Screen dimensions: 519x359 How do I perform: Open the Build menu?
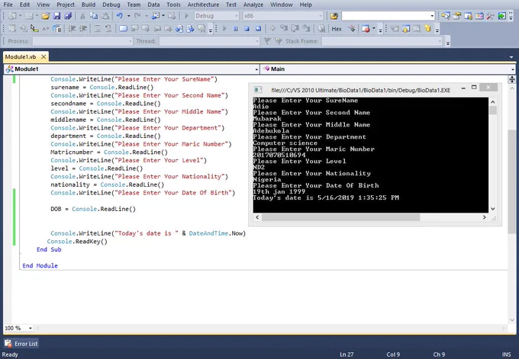[x=89, y=5]
